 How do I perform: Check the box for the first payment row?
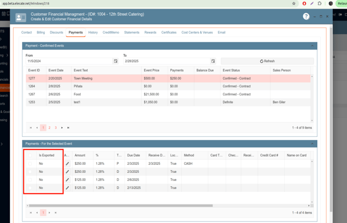pyautogui.click(x=30, y=163)
